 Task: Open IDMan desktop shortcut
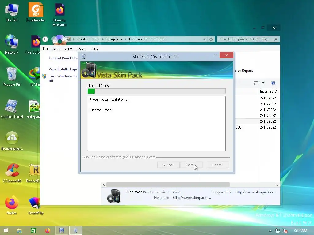[34, 77]
